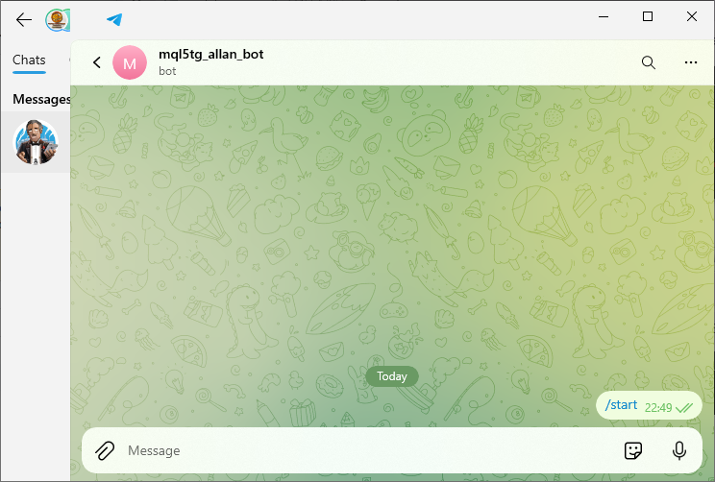
Task: Click the 'bot' status label under name
Action: click(167, 71)
